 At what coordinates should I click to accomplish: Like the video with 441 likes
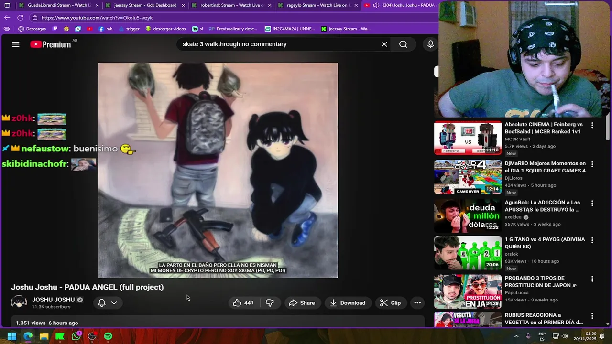tap(243, 303)
